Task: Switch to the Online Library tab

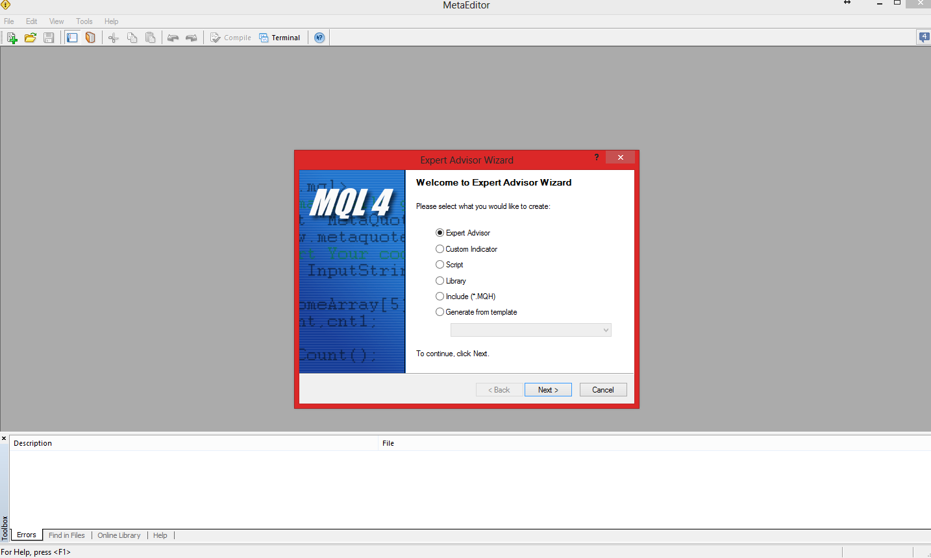Action: coord(119,535)
